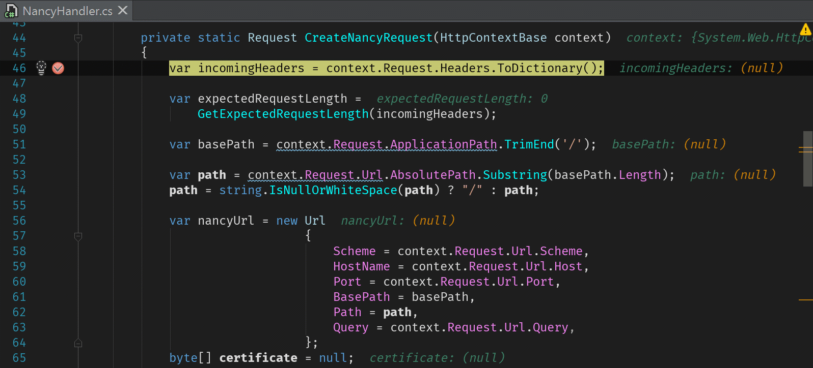
Task: Collapse the CreateNancyRequest method at line 44
Action: click(x=78, y=38)
